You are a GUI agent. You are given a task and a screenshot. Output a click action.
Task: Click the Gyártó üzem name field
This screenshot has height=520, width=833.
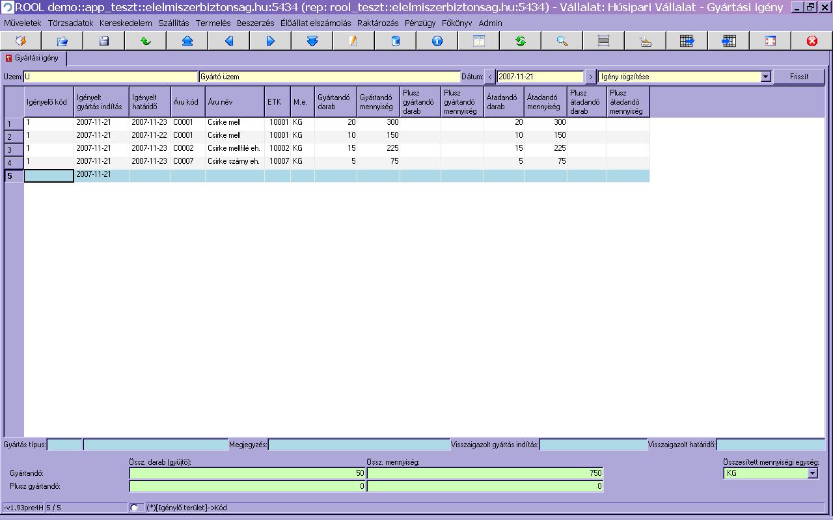pyautogui.click(x=329, y=77)
